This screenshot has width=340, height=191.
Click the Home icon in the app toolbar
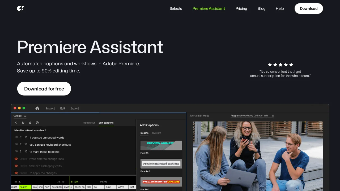pos(37,108)
